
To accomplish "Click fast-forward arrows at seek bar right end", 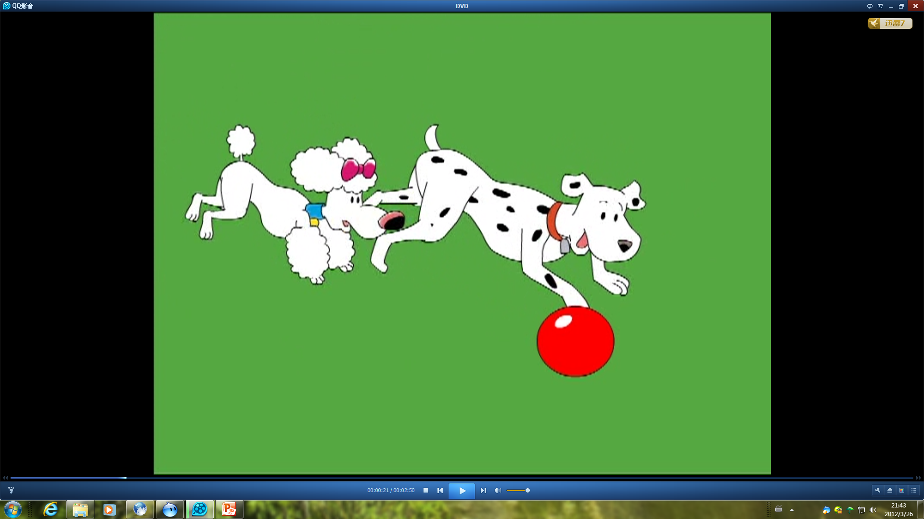I will (918, 478).
